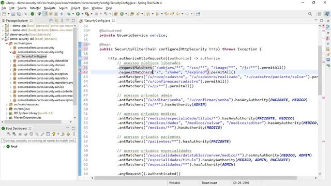Select com.mballem.curso.security.domain package

pyautogui.click(x=41, y=65)
